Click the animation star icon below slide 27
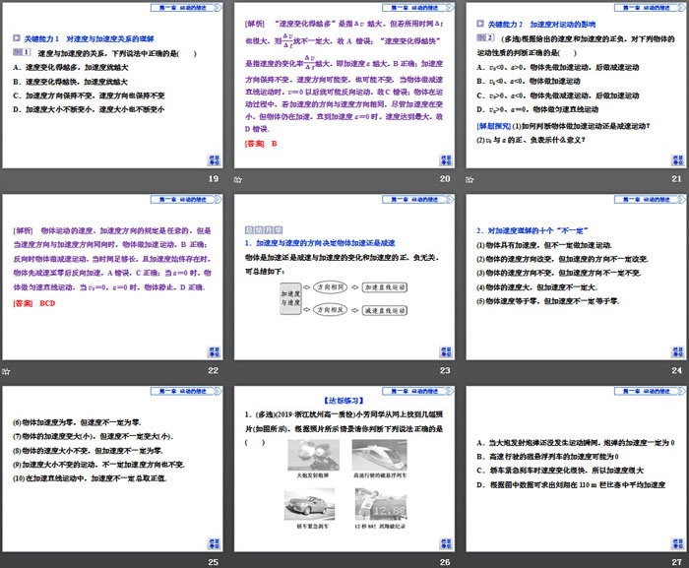Image resolution: width=689 pixels, height=568 pixels. coord(470,561)
